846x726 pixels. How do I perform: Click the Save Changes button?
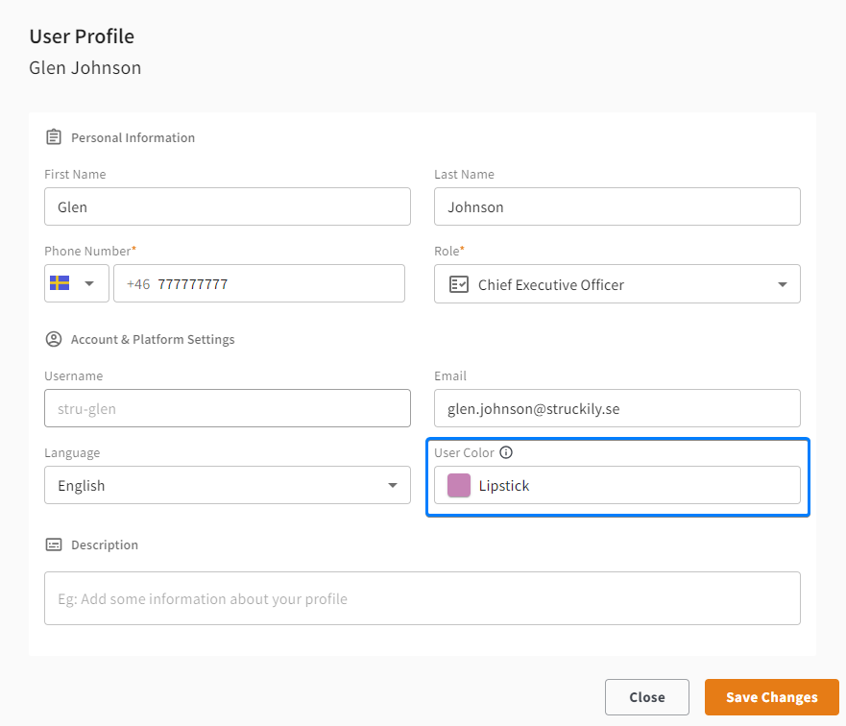771,697
